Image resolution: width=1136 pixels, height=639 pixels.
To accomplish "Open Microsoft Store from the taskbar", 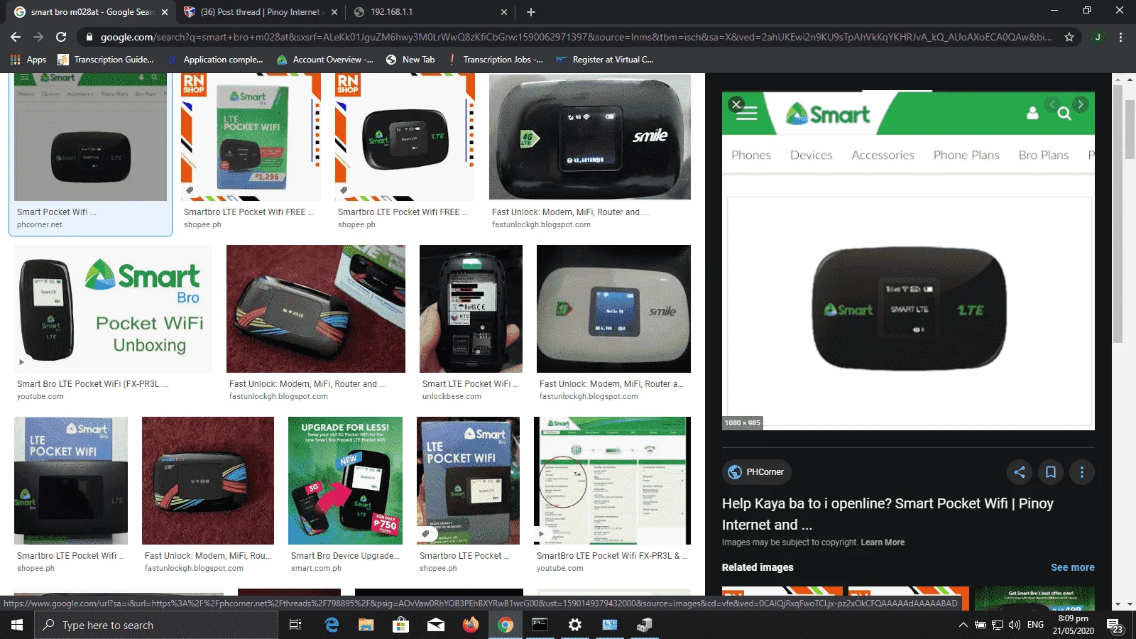I will [401, 625].
